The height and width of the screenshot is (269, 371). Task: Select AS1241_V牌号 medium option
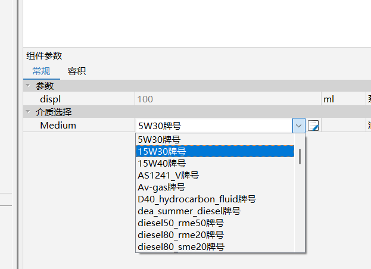click(215, 175)
